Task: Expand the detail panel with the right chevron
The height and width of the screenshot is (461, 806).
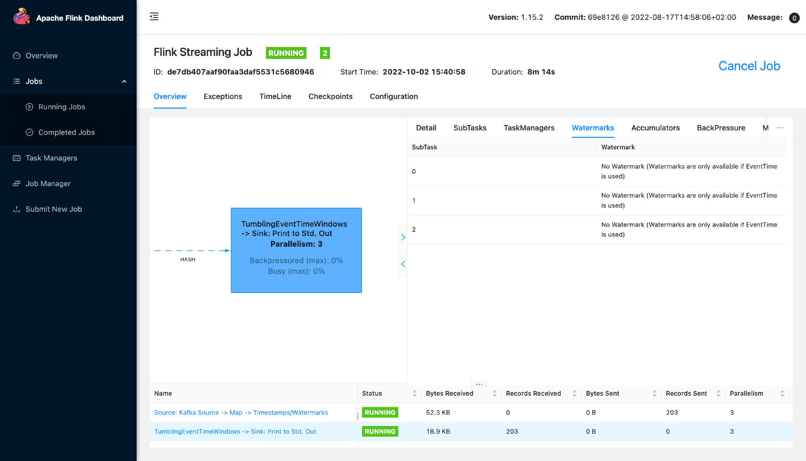Action: pyautogui.click(x=403, y=237)
